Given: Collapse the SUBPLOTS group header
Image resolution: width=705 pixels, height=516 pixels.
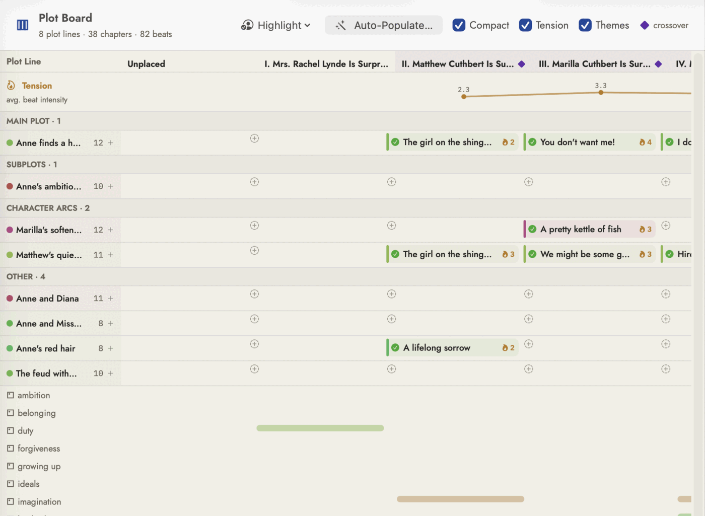Looking at the screenshot, I should [x=32, y=165].
